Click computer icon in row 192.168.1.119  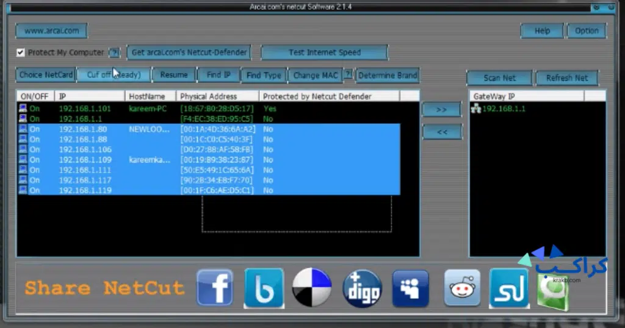[23, 190]
